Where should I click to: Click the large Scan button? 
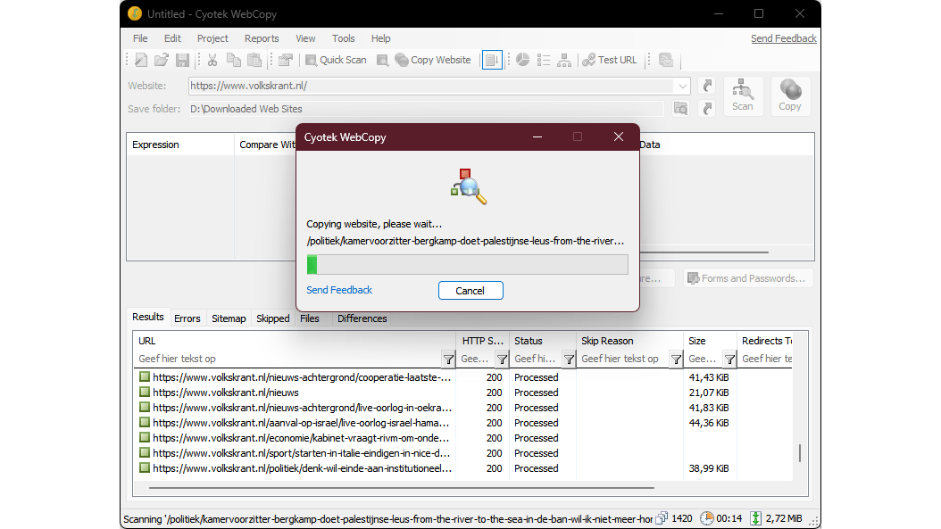(743, 96)
